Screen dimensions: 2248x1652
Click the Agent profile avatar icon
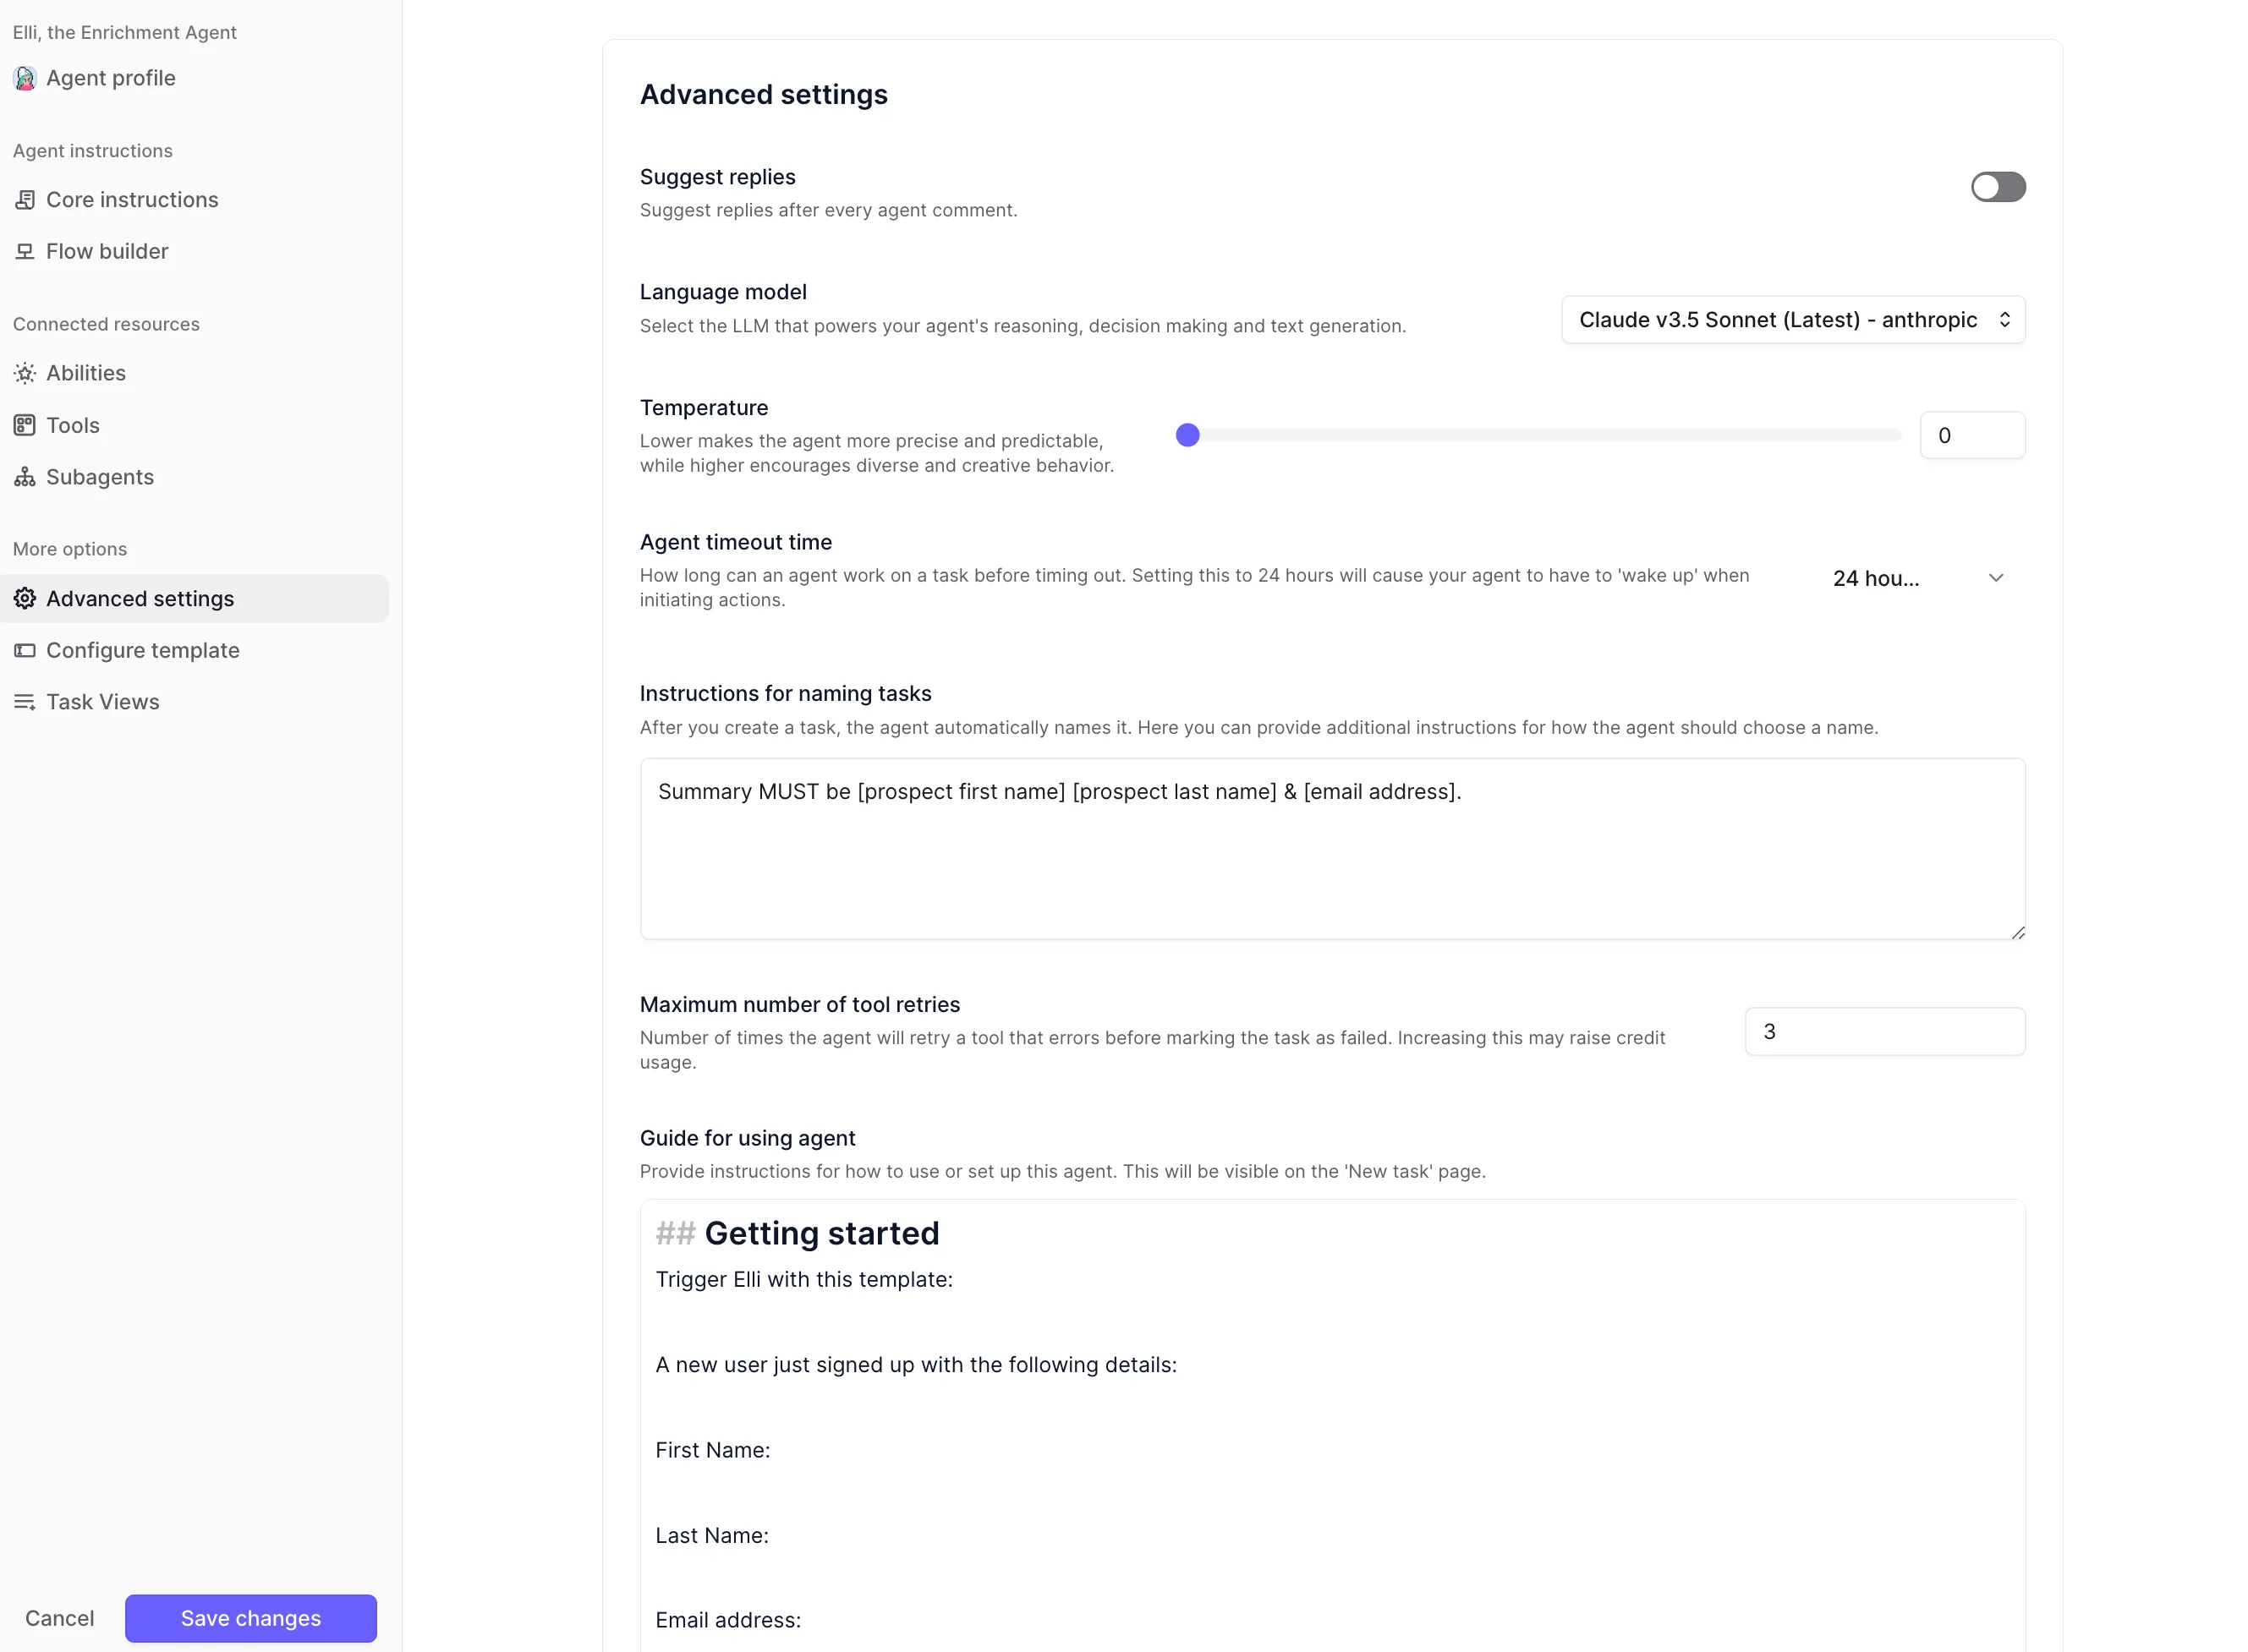(25, 78)
